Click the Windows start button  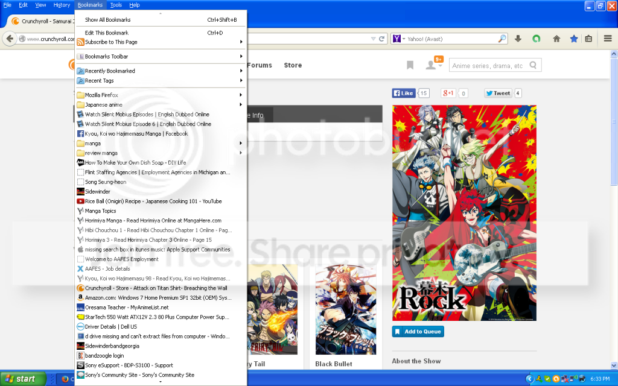click(x=23, y=379)
